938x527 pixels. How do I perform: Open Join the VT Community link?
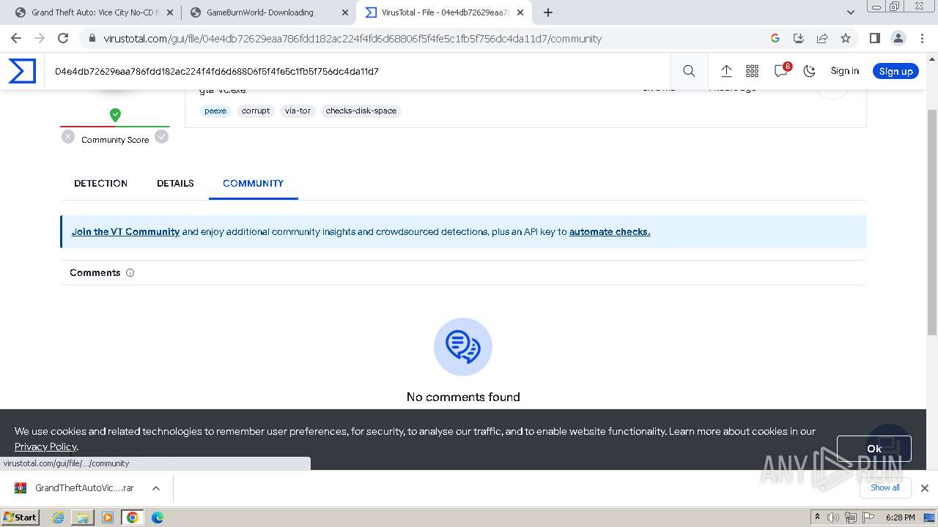tap(125, 231)
